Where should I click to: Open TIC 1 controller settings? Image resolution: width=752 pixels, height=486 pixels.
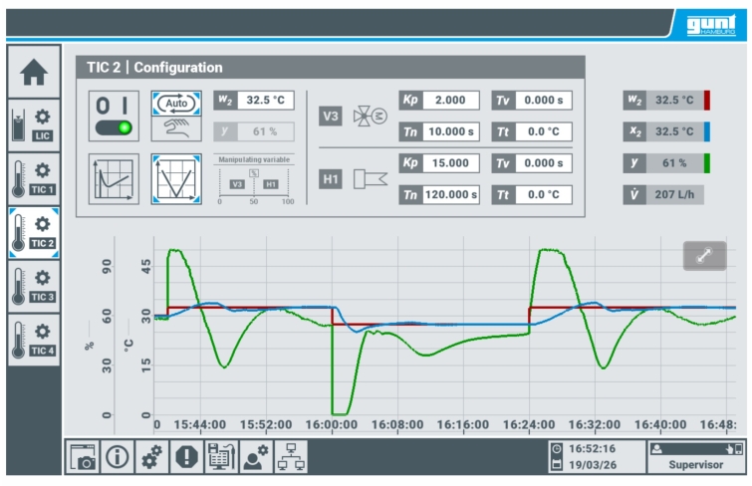(34, 179)
